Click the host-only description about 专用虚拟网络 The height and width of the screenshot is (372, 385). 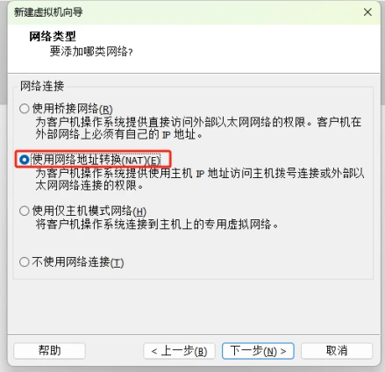157,225
